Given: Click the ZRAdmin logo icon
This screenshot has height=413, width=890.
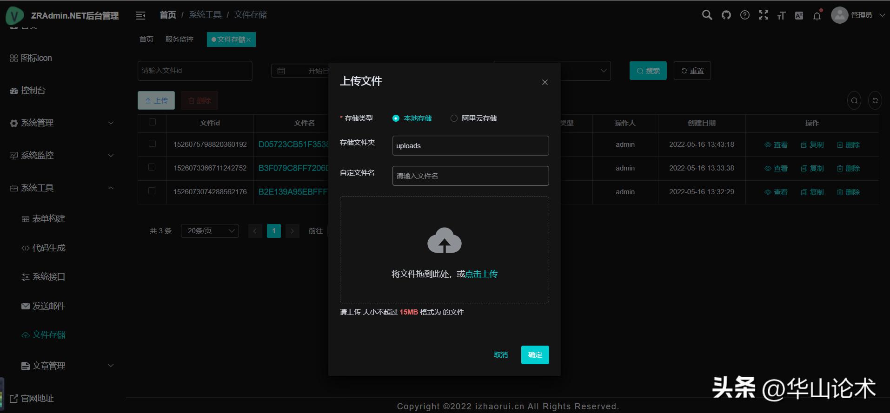Looking at the screenshot, I should click(14, 16).
